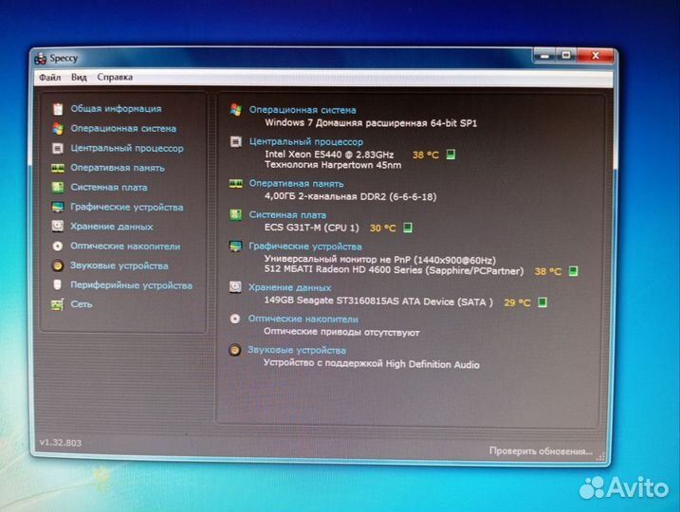Click the optical disc icon in sidebar
The height and width of the screenshot is (512, 680).
(x=58, y=247)
